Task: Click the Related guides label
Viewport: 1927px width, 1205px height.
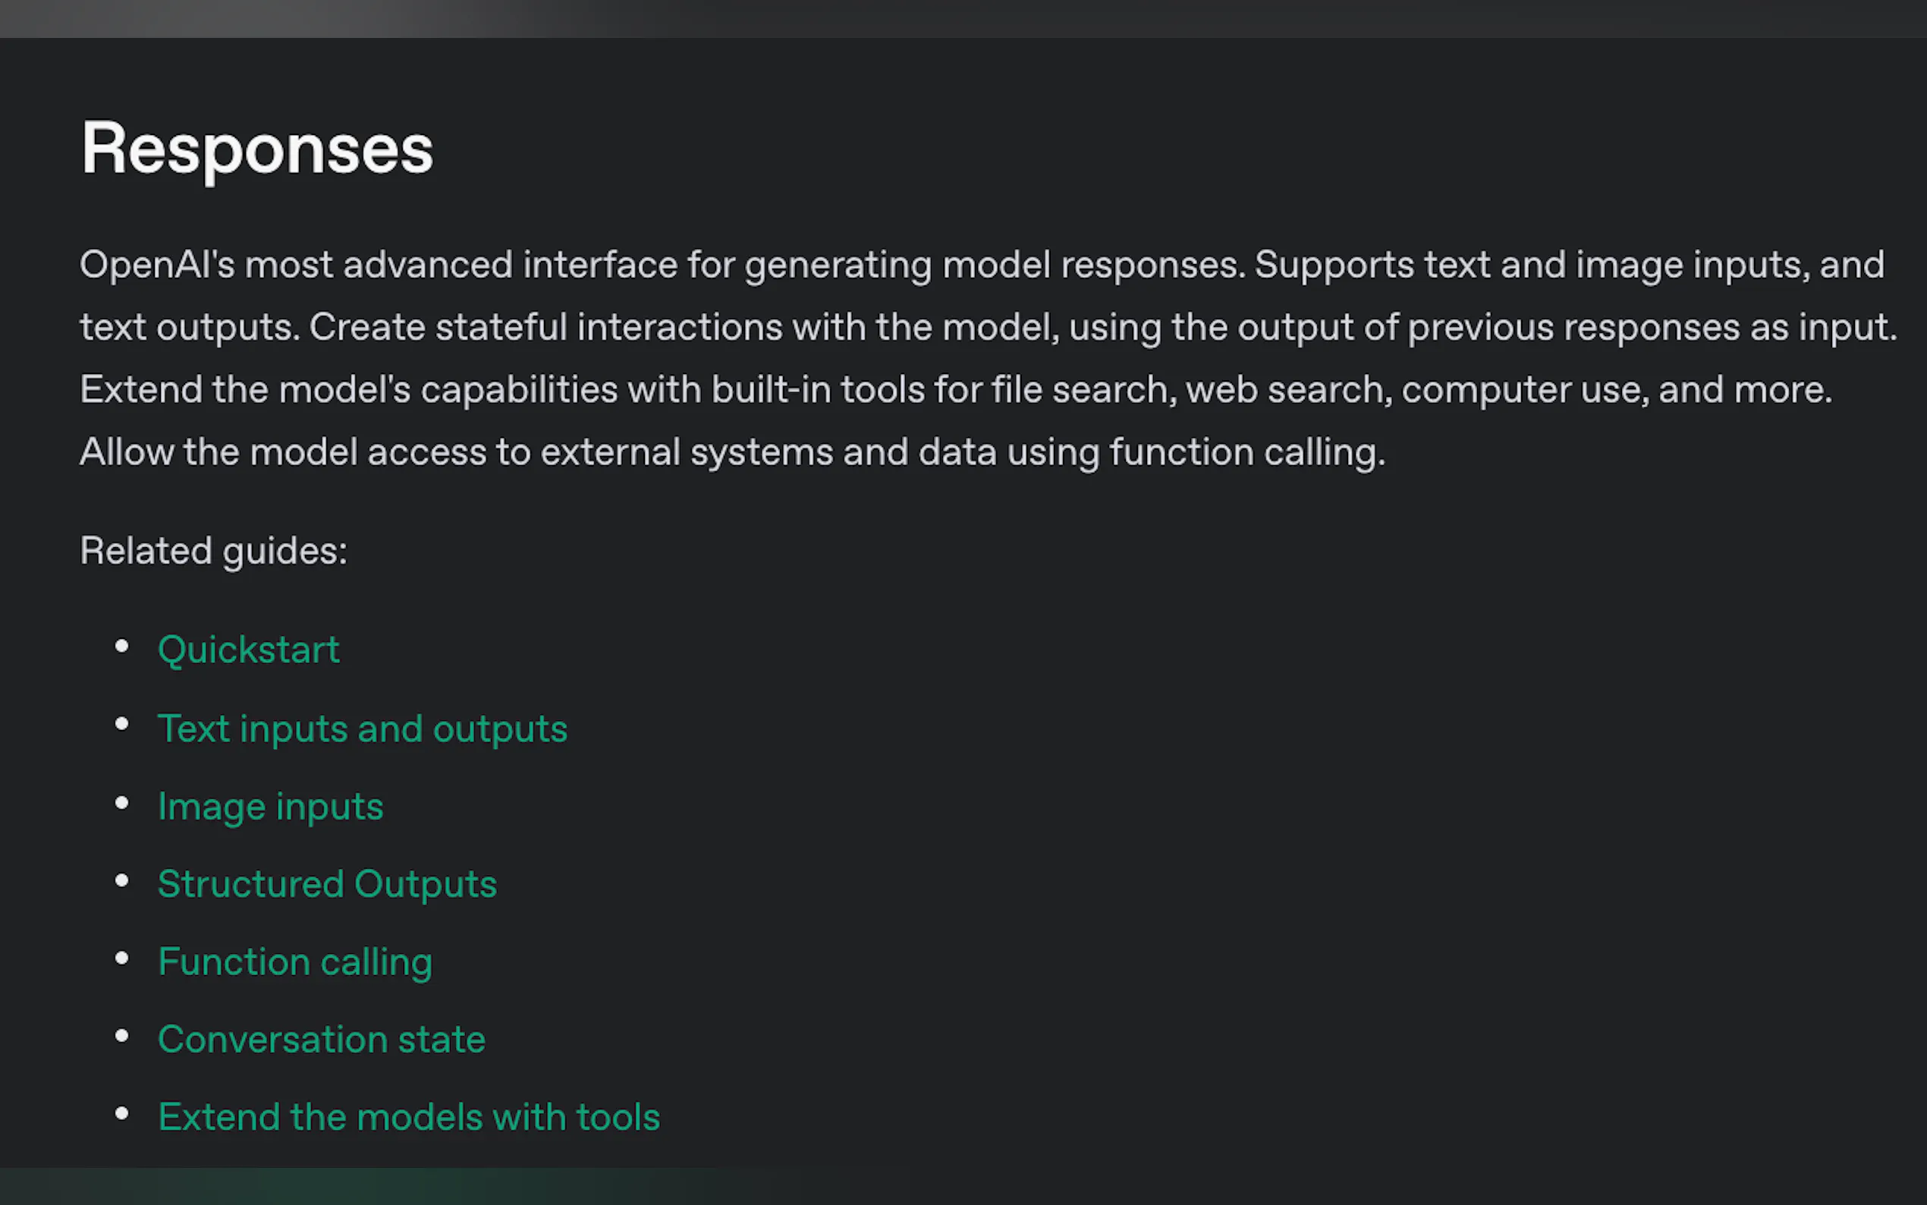Action: [213, 551]
